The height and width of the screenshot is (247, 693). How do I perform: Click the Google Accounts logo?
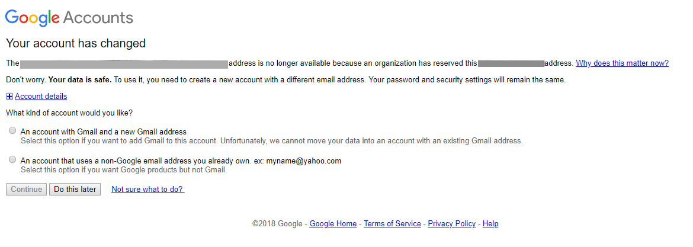[69, 17]
